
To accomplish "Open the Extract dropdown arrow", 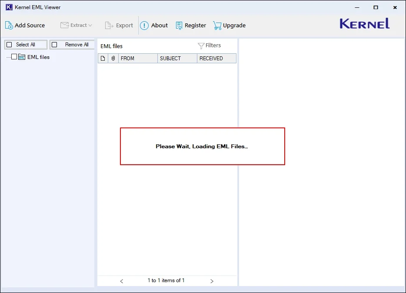I will [x=90, y=26].
